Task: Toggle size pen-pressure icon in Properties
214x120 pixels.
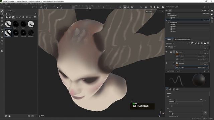Action: [x=205, y=100]
